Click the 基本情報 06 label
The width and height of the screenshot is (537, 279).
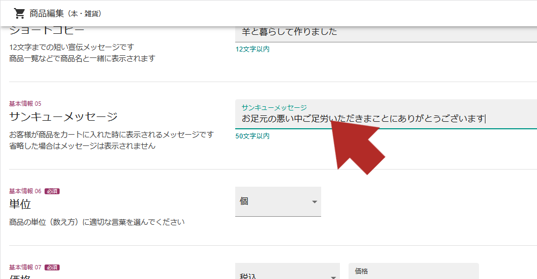(25, 191)
